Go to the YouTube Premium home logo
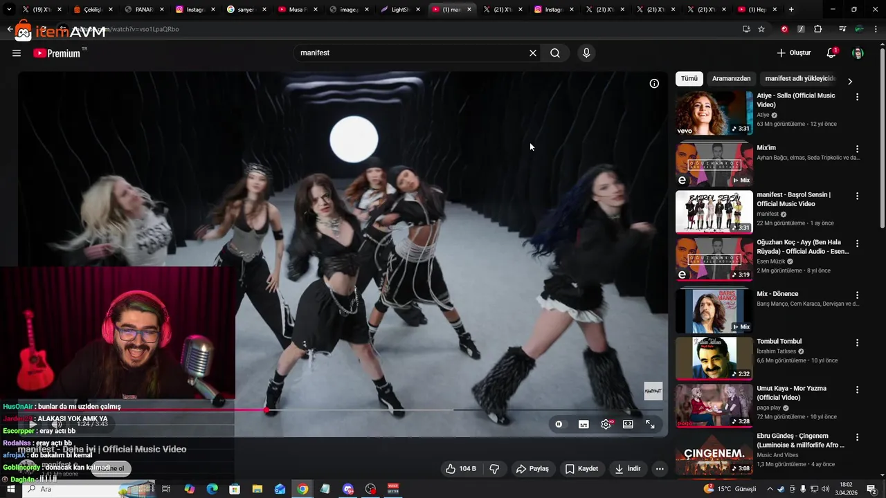This screenshot has width=886, height=498. [x=57, y=53]
